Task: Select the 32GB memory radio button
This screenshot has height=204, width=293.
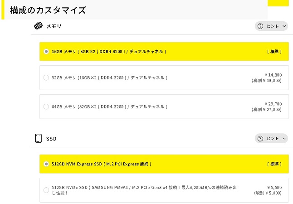Action: click(x=46, y=78)
